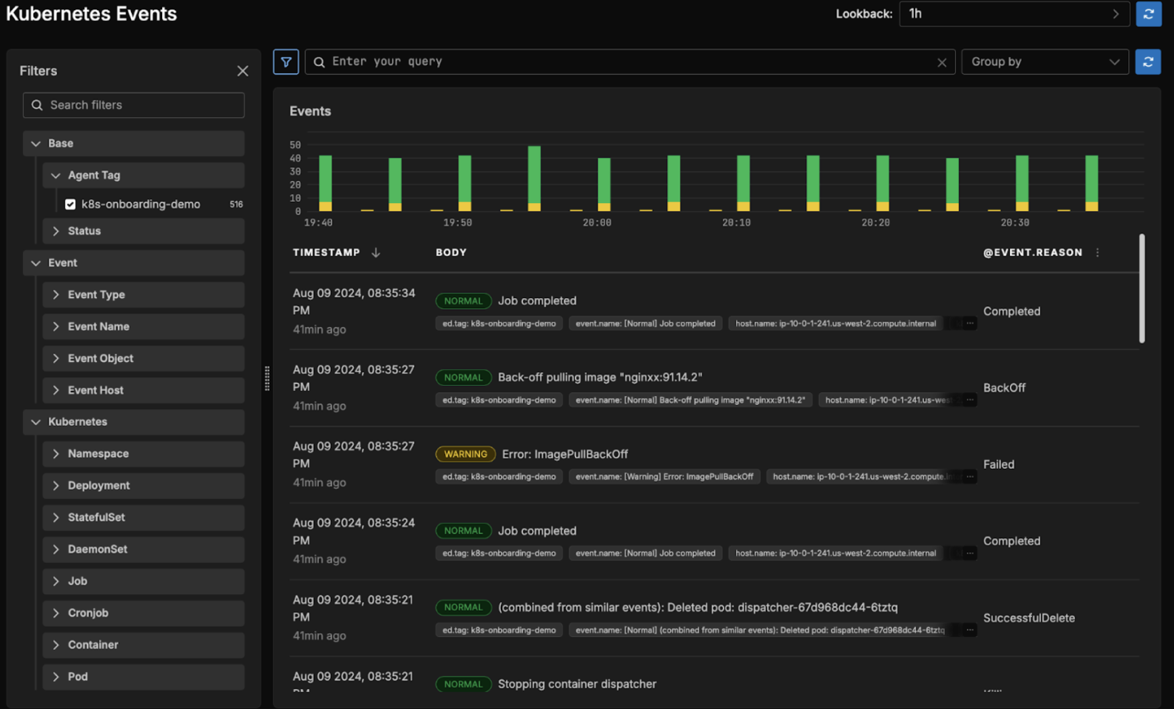1174x709 pixels.
Task: Clear the query with the X icon
Action: [x=941, y=63]
